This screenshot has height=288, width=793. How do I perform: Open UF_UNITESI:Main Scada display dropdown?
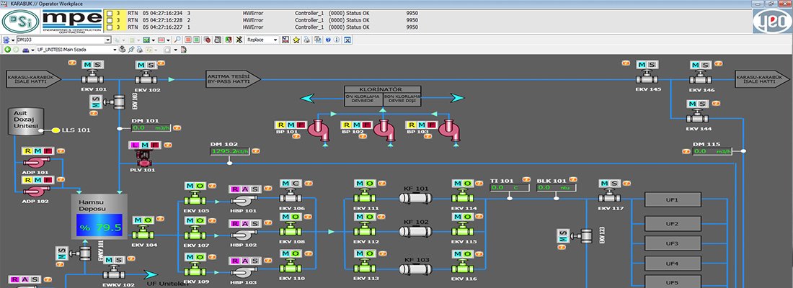114,49
